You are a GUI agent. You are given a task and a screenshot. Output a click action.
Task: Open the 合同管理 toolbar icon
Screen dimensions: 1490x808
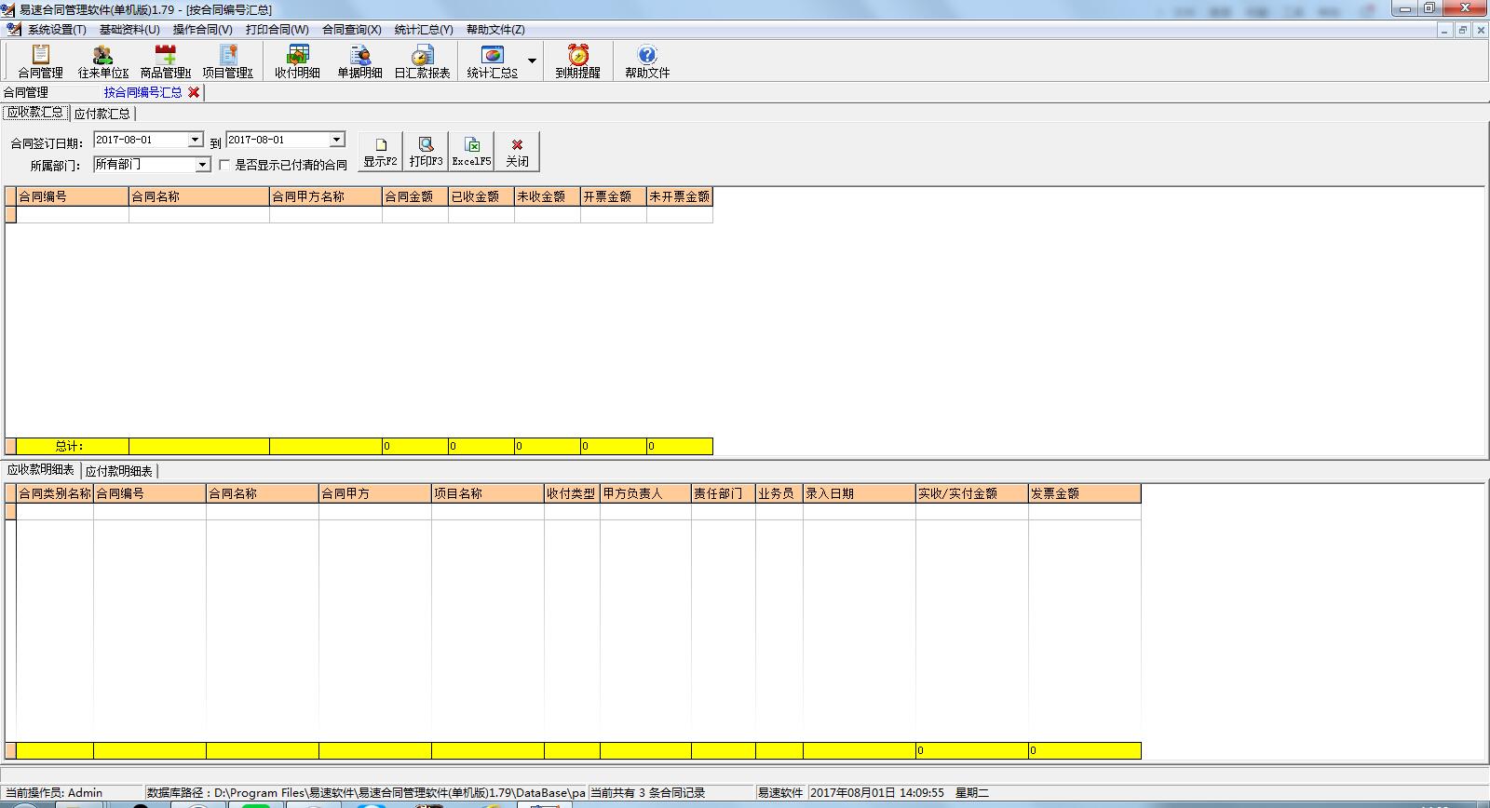coord(40,61)
